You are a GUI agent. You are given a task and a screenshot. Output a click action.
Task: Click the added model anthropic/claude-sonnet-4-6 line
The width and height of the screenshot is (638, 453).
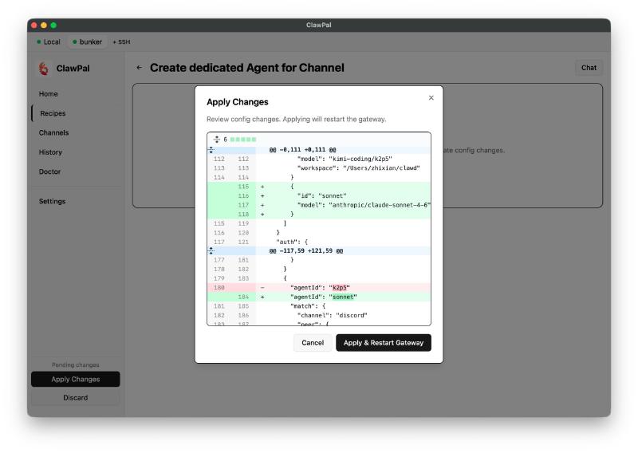click(x=318, y=205)
